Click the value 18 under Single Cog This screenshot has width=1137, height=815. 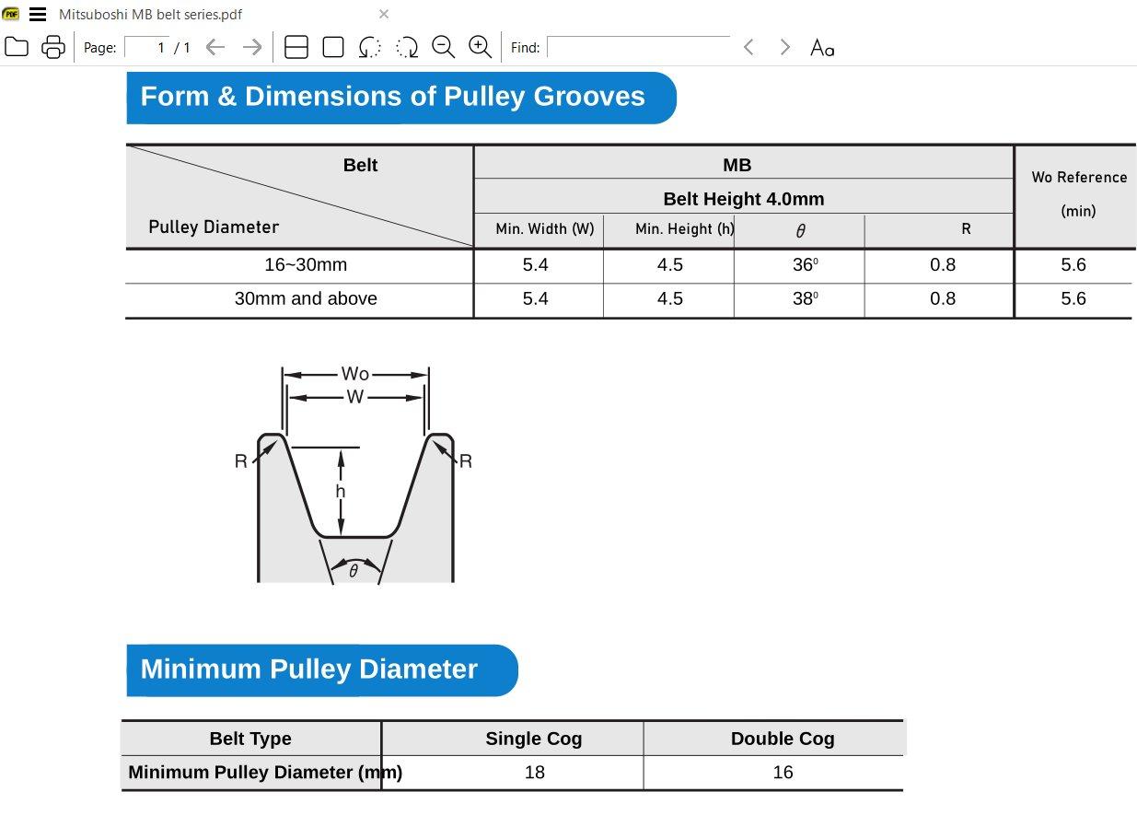[535, 773]
